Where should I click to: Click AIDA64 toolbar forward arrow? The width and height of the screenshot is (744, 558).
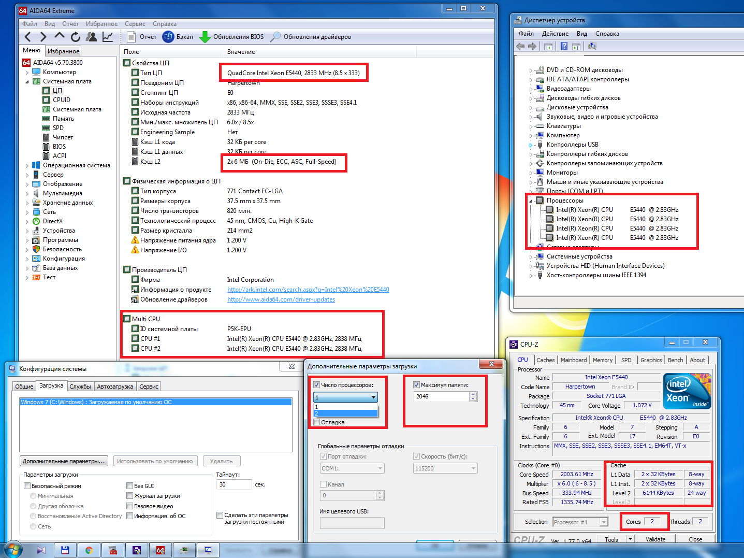point(43,37)
